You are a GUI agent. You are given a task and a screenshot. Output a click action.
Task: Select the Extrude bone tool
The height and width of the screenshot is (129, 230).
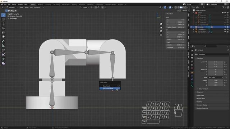point(3,59)
